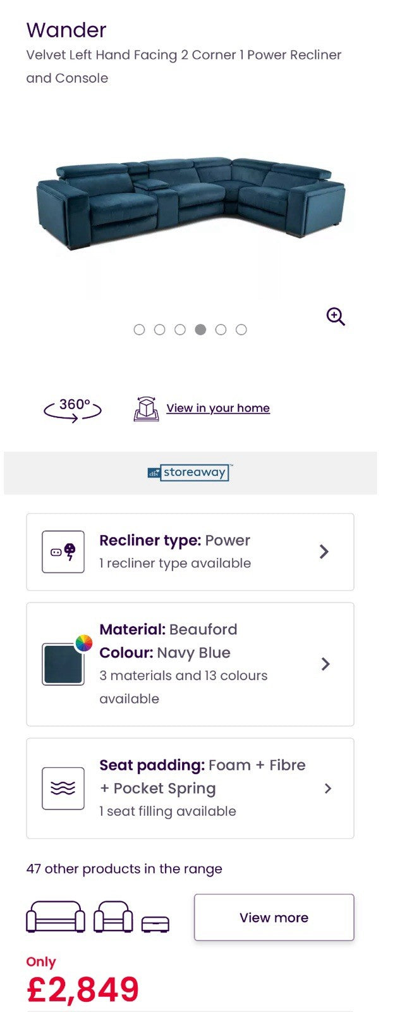Open the 'View in your home' link
This screenshot has height=1012, width=395.
coord(218,408)
